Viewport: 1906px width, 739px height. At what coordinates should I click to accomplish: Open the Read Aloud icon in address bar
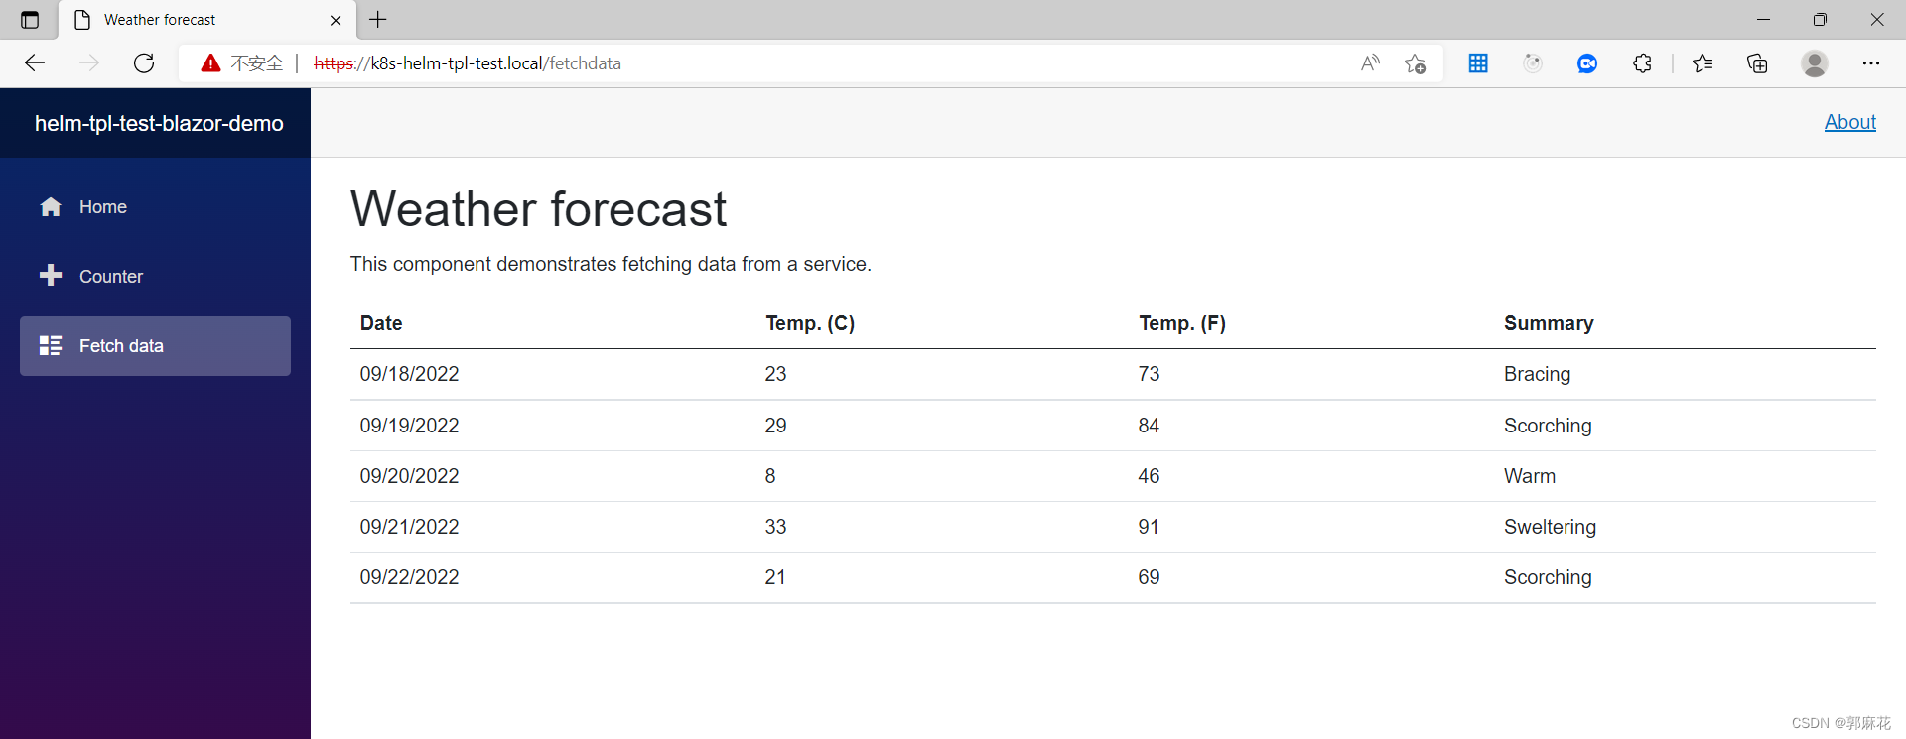click(1370, 63)
